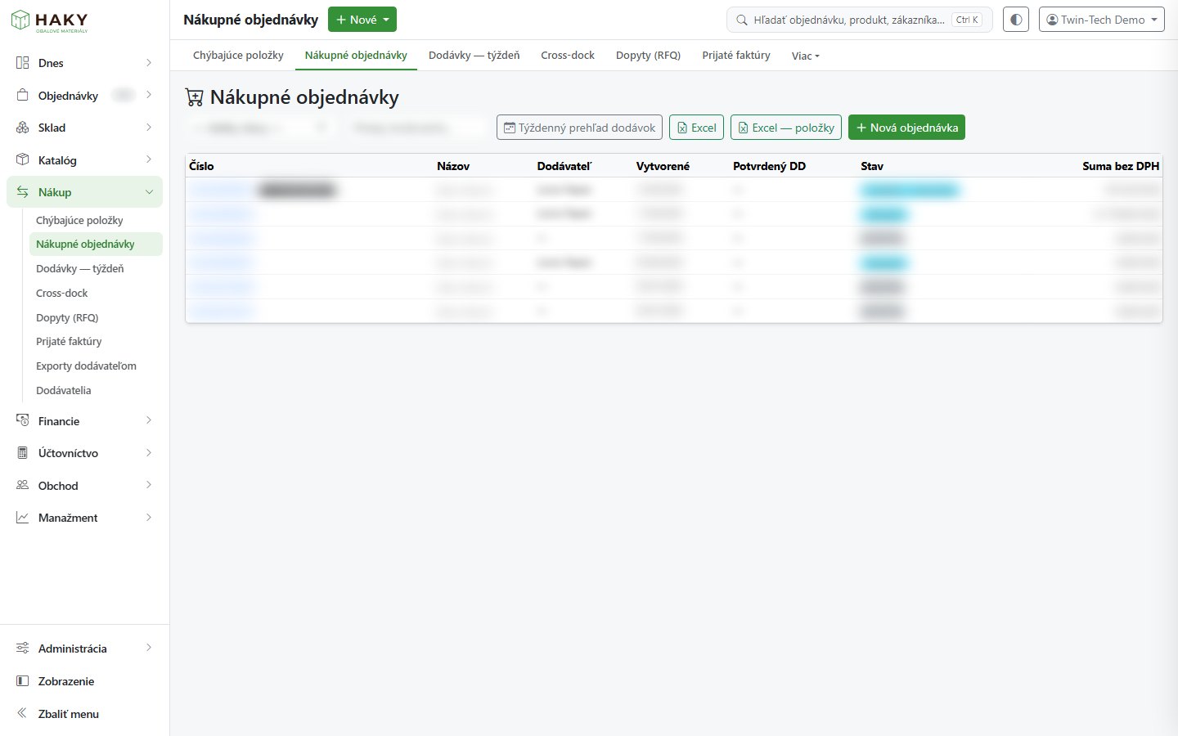Click the Objednávky bag icon
Viewport: 1178px width, 736px height.
[x=23, y=96]
